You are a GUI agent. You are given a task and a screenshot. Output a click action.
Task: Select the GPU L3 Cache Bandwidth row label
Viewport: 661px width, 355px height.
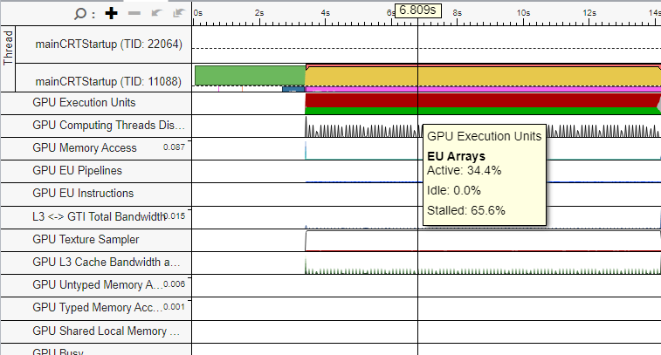[x=107, y=263]
